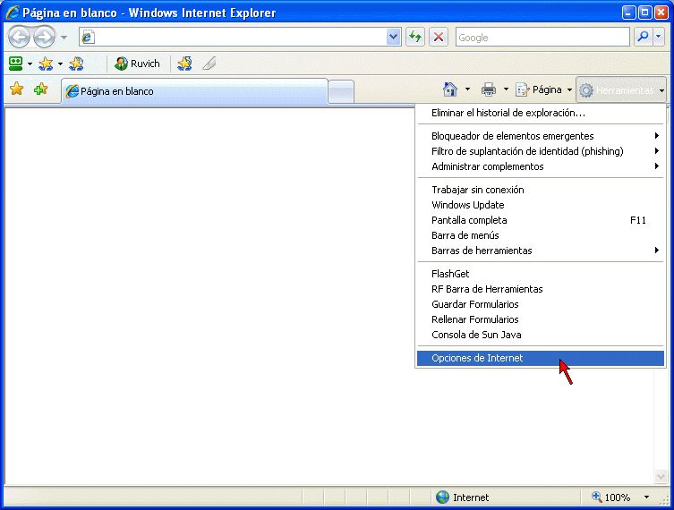
Task: Toggle Pantalla completa mode
Action: pos(541,220)
